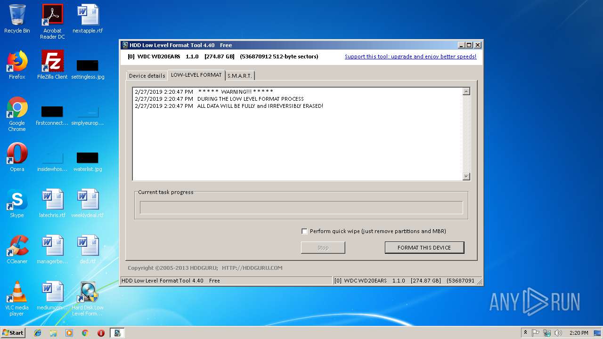Click the taskbar clock 2:20 PM

click(579, 333)
